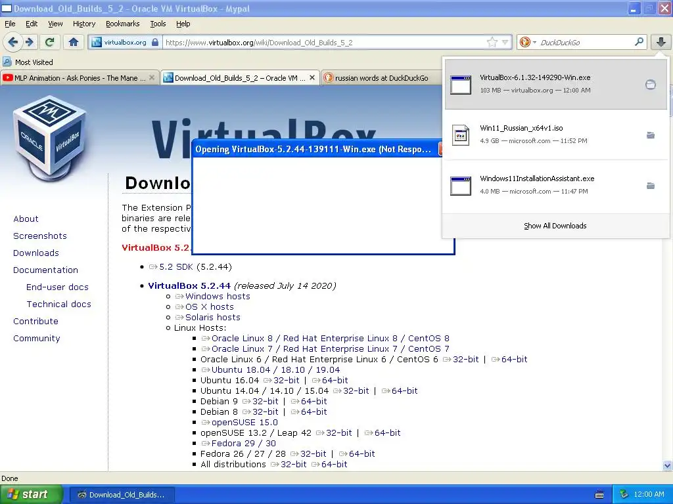The image size is (673, 504).
Task: Cancel the VirtualBox-6.1.32 download
Action: 651,85
